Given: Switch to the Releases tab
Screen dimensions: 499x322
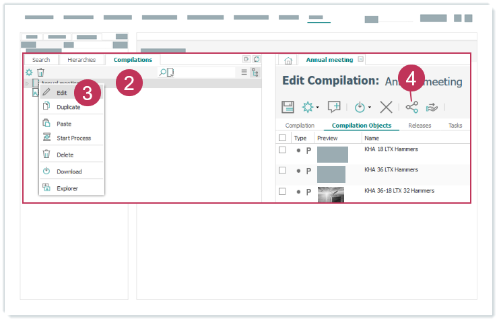Looking at the screenshot, I should tap(420, 126).
